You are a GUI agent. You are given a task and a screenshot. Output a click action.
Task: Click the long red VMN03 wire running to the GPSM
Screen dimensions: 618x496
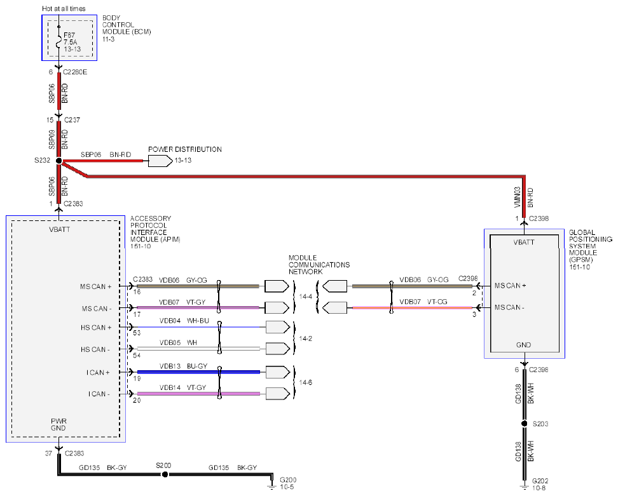pos(305,177)
